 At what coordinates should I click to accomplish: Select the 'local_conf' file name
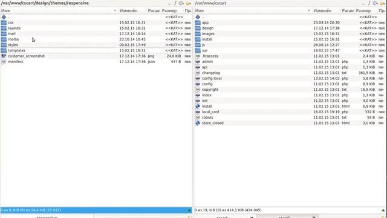(x=210, y=112)
